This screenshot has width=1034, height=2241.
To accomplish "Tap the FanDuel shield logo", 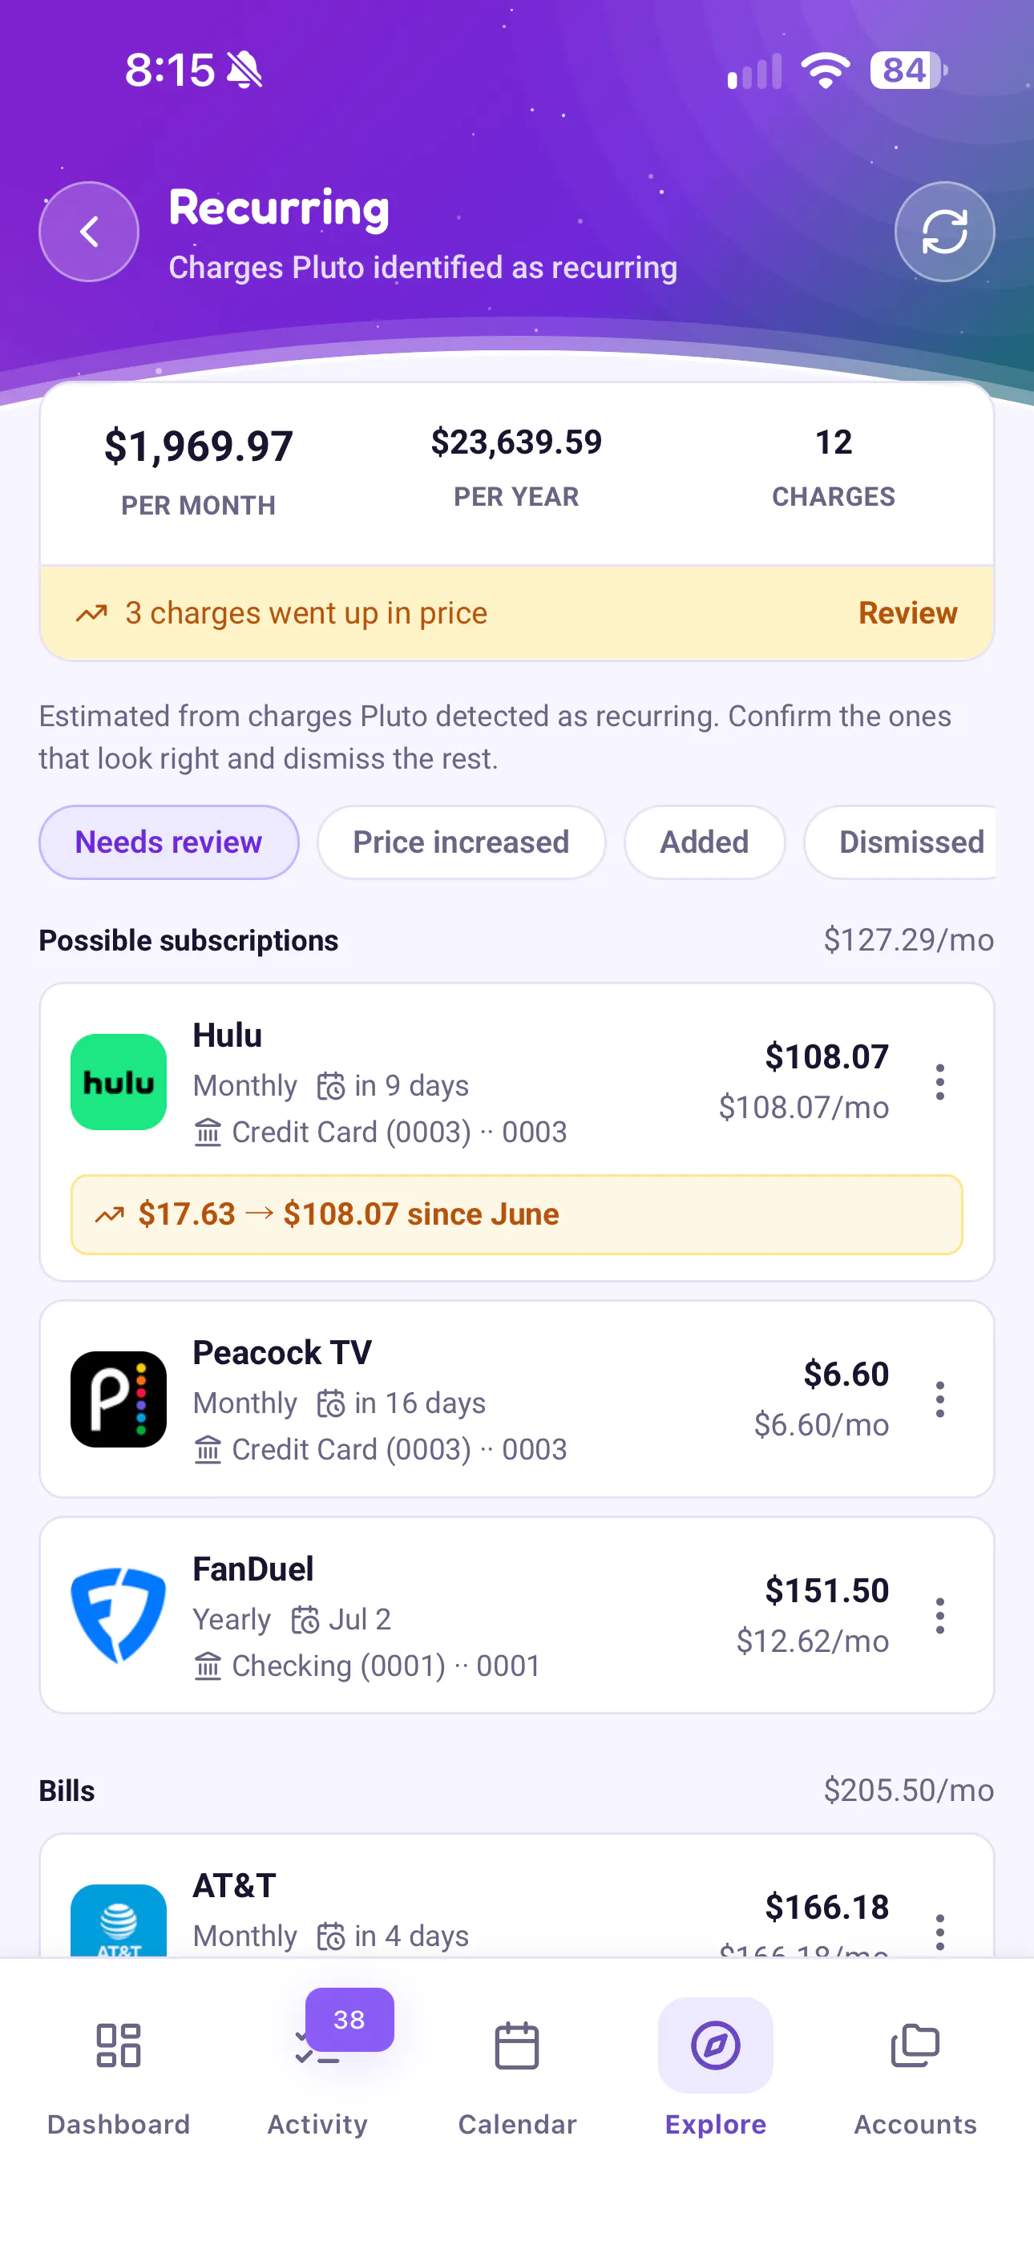I will (x=119, y=1617).
